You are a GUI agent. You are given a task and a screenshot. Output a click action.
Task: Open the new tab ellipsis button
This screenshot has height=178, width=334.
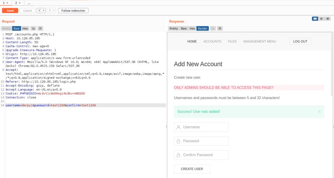29,3
